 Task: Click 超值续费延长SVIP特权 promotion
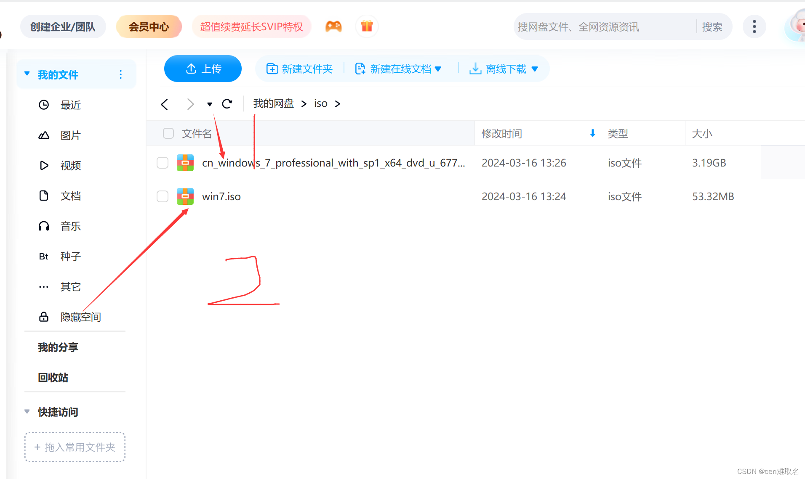pos(252,26)
